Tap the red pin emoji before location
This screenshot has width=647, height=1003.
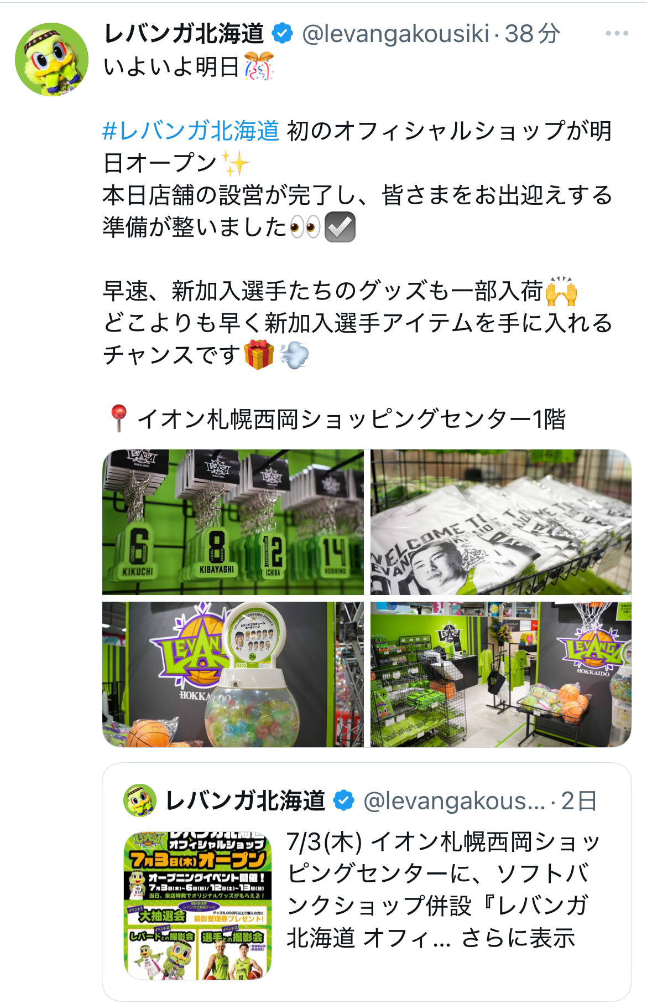(x=118, y=418)
